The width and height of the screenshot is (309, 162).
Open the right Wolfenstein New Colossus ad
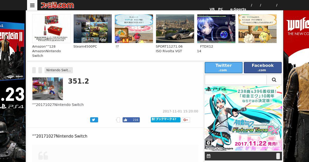pos(296,86)
